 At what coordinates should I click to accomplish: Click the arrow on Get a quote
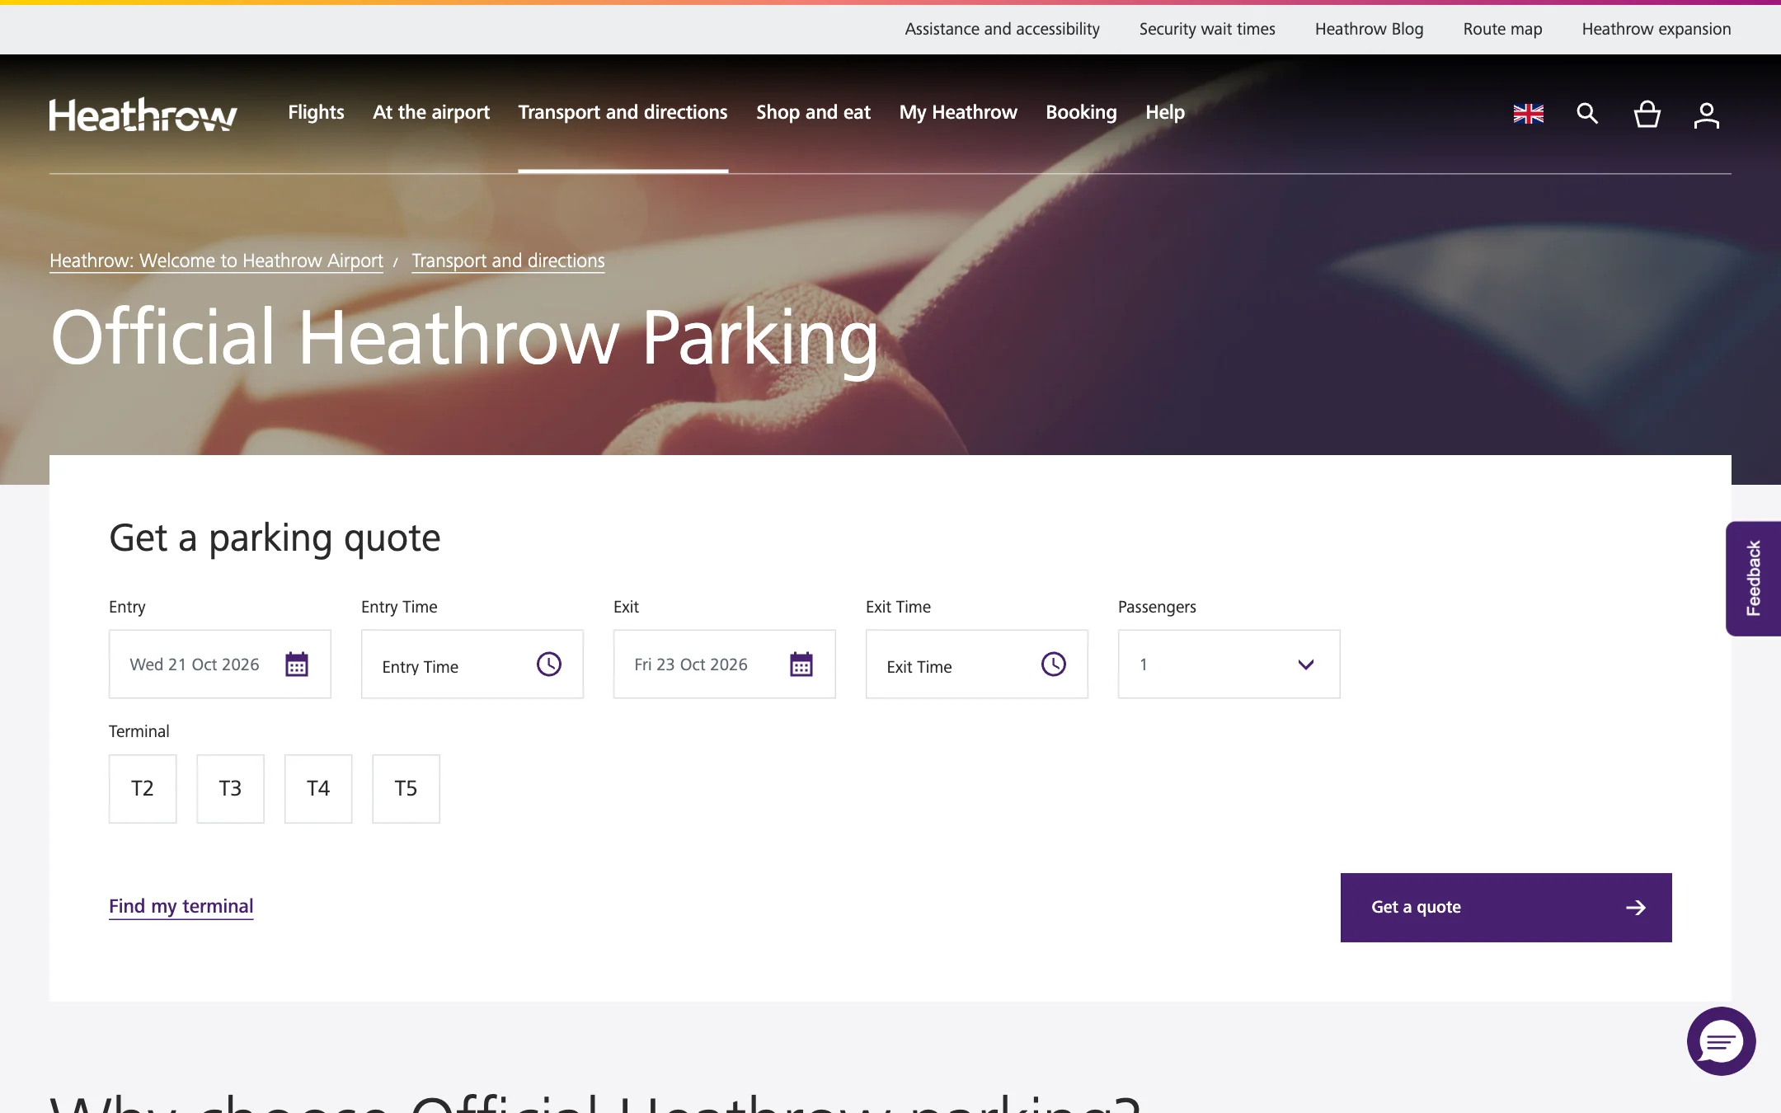coord(1636,908)
